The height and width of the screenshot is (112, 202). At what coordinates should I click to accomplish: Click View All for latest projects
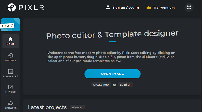click(78, 107)
